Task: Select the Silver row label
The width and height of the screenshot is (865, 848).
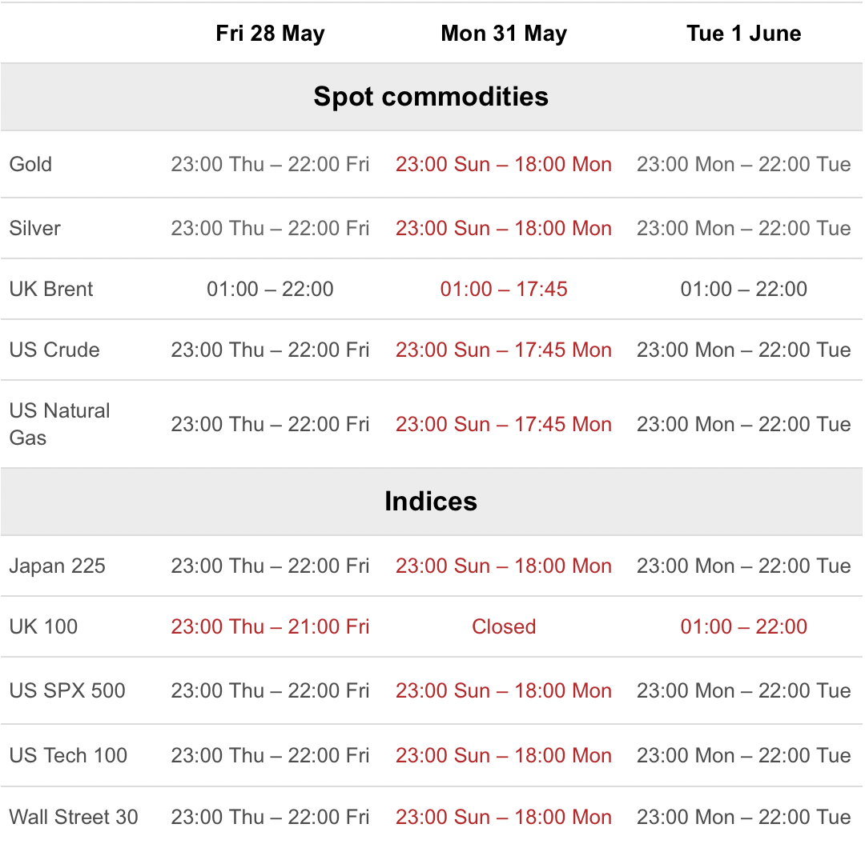Action: (34, 228)
